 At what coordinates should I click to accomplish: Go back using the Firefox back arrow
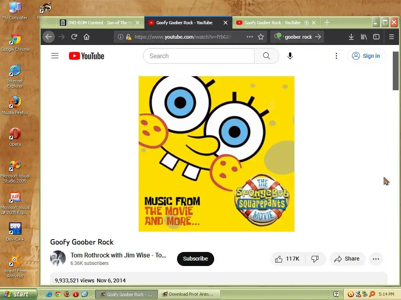coord(49,37)
